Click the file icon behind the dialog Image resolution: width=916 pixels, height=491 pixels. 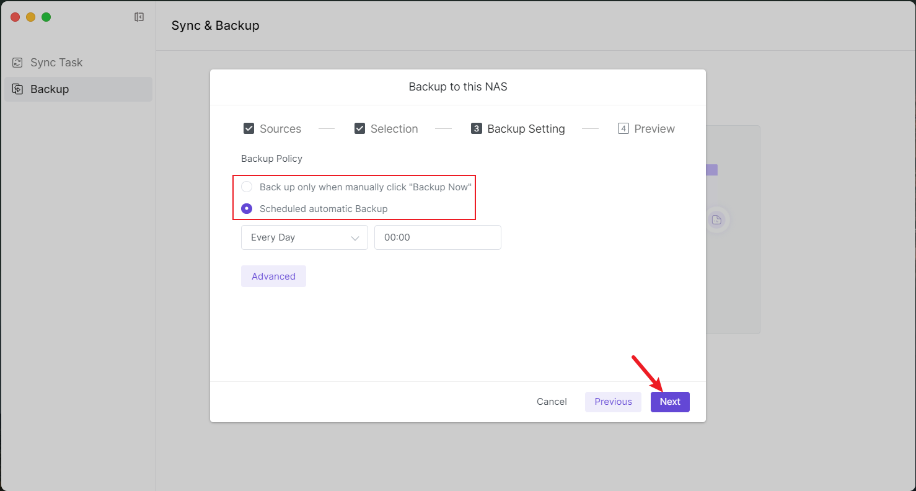click(716, 219)
